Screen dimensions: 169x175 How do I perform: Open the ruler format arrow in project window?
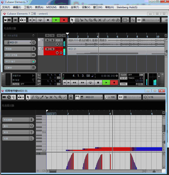[x=166, y=35]
